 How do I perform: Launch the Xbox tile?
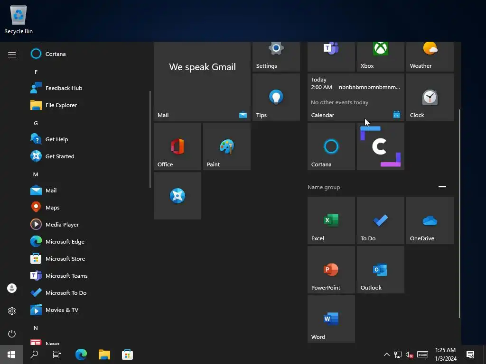point(381,56)
